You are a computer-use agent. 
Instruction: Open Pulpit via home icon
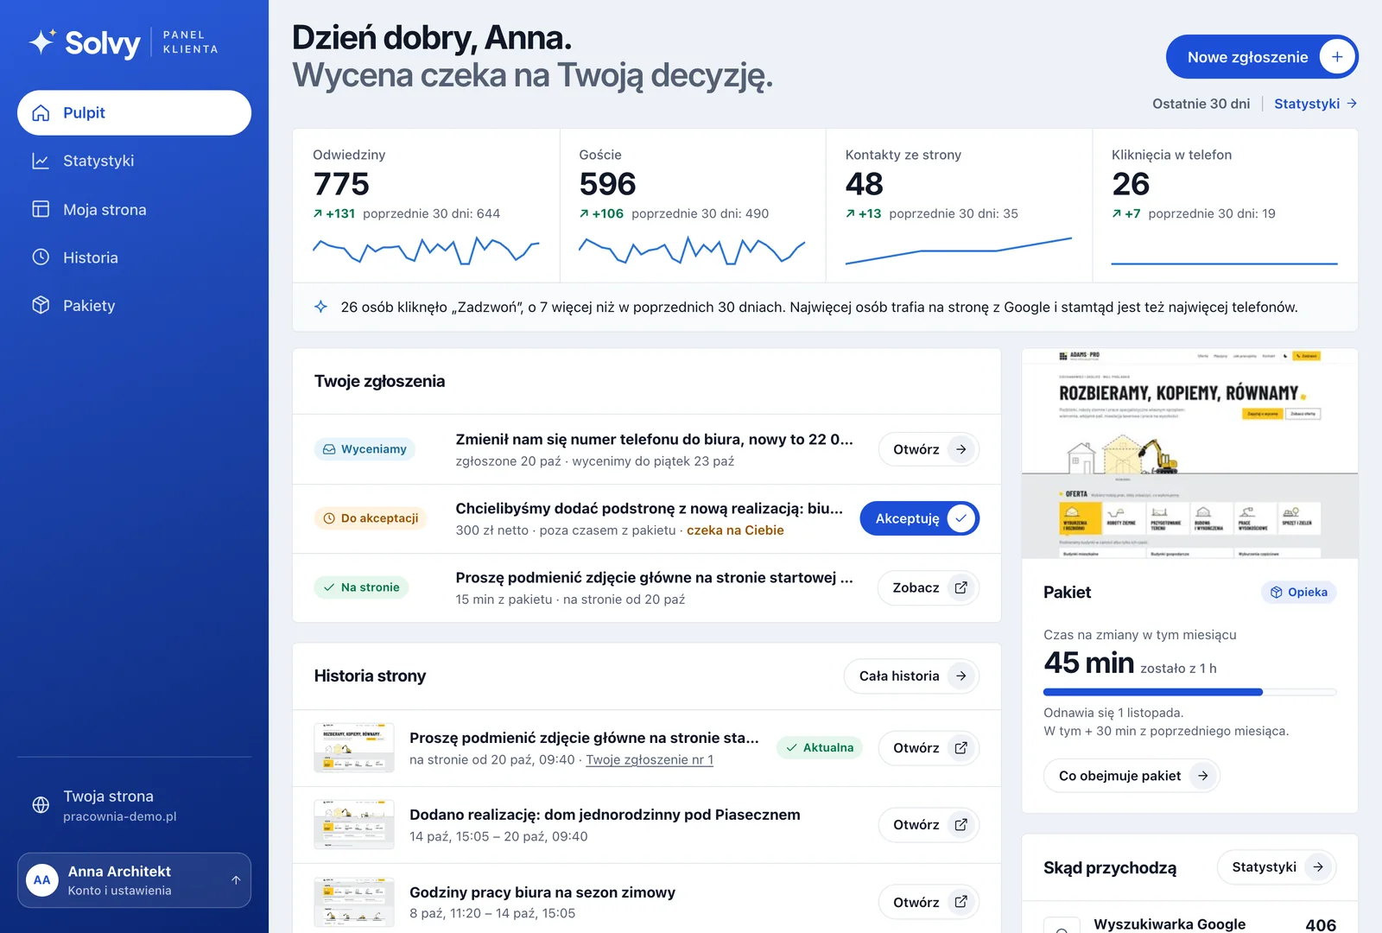[x=41, y=113]
